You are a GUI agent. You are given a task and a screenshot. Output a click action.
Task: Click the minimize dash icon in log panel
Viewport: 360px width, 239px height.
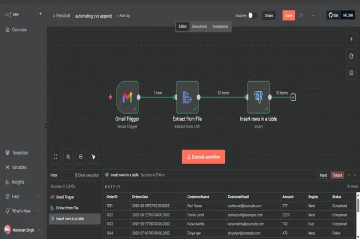[x=349, y=175]
